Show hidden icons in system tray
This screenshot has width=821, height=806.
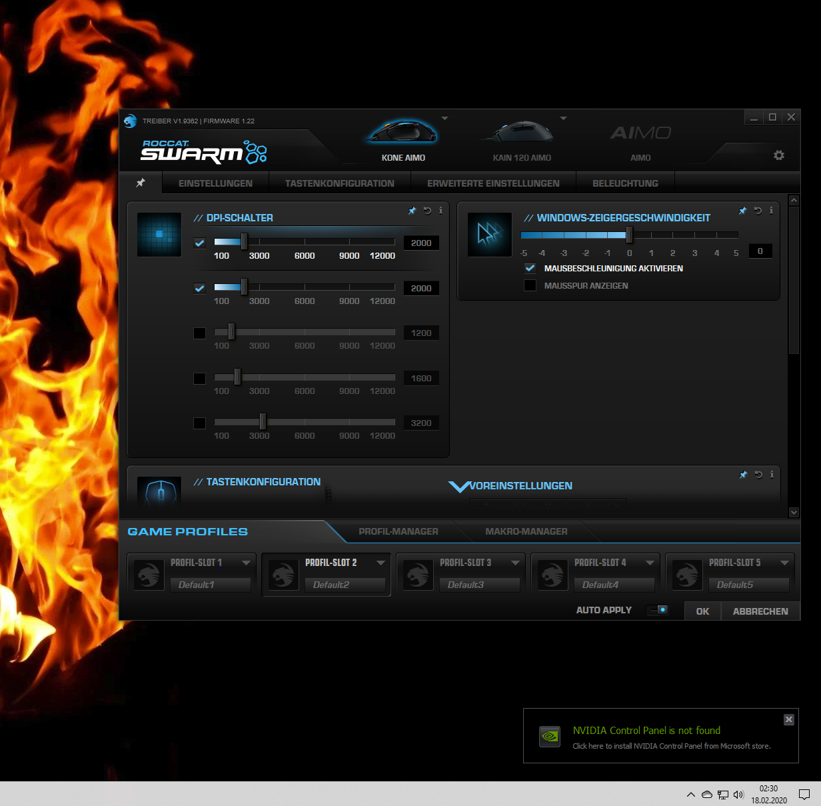pos(691,794)
